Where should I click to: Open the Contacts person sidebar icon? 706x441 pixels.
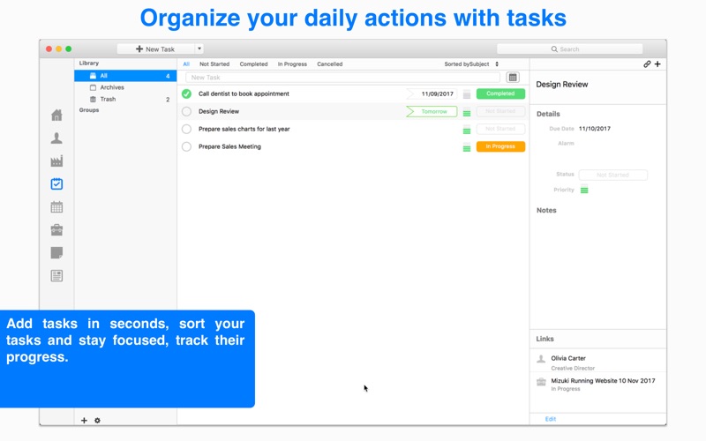[56, 138]
